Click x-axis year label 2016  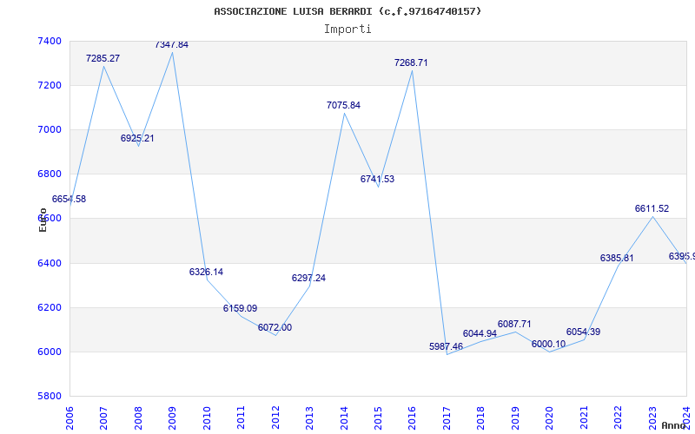[x=412, y=418]
